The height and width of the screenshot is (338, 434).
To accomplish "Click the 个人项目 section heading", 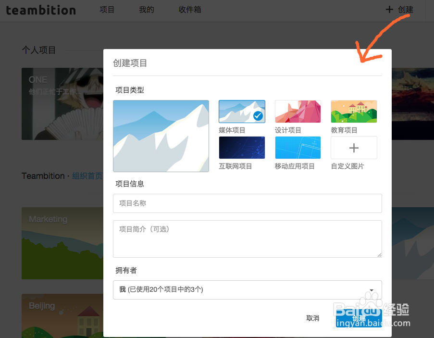I will click(x=39, y=50).
